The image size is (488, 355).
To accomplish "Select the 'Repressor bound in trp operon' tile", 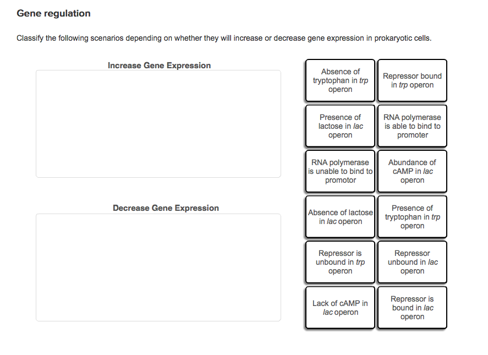I will [412, 80].
